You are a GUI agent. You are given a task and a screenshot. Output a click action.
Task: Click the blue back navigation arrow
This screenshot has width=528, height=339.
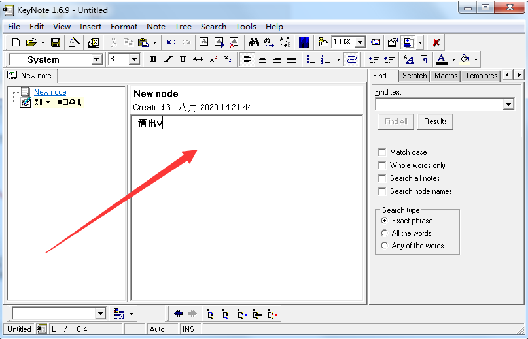point(178,314)
